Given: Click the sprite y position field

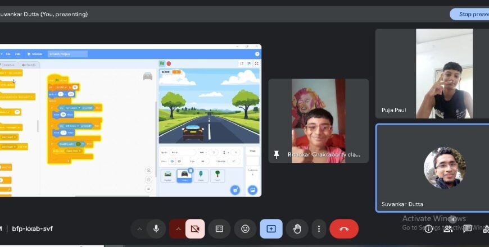Looking at the screenshot, I should [x=236, y=153].
